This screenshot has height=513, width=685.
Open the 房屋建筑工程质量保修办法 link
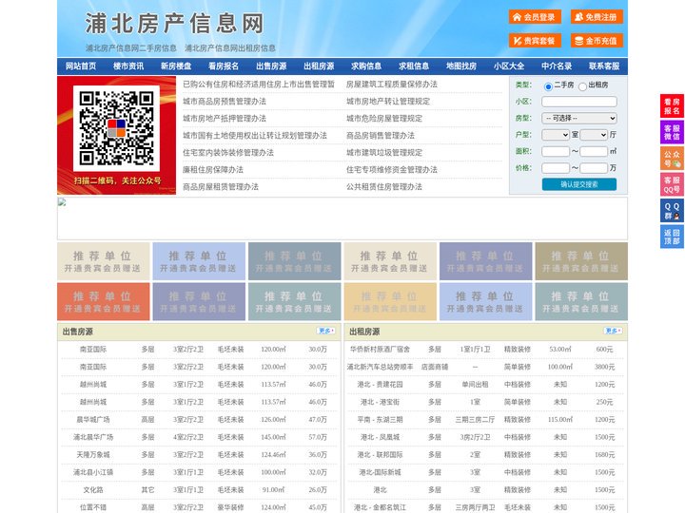[x=392, y=85]
